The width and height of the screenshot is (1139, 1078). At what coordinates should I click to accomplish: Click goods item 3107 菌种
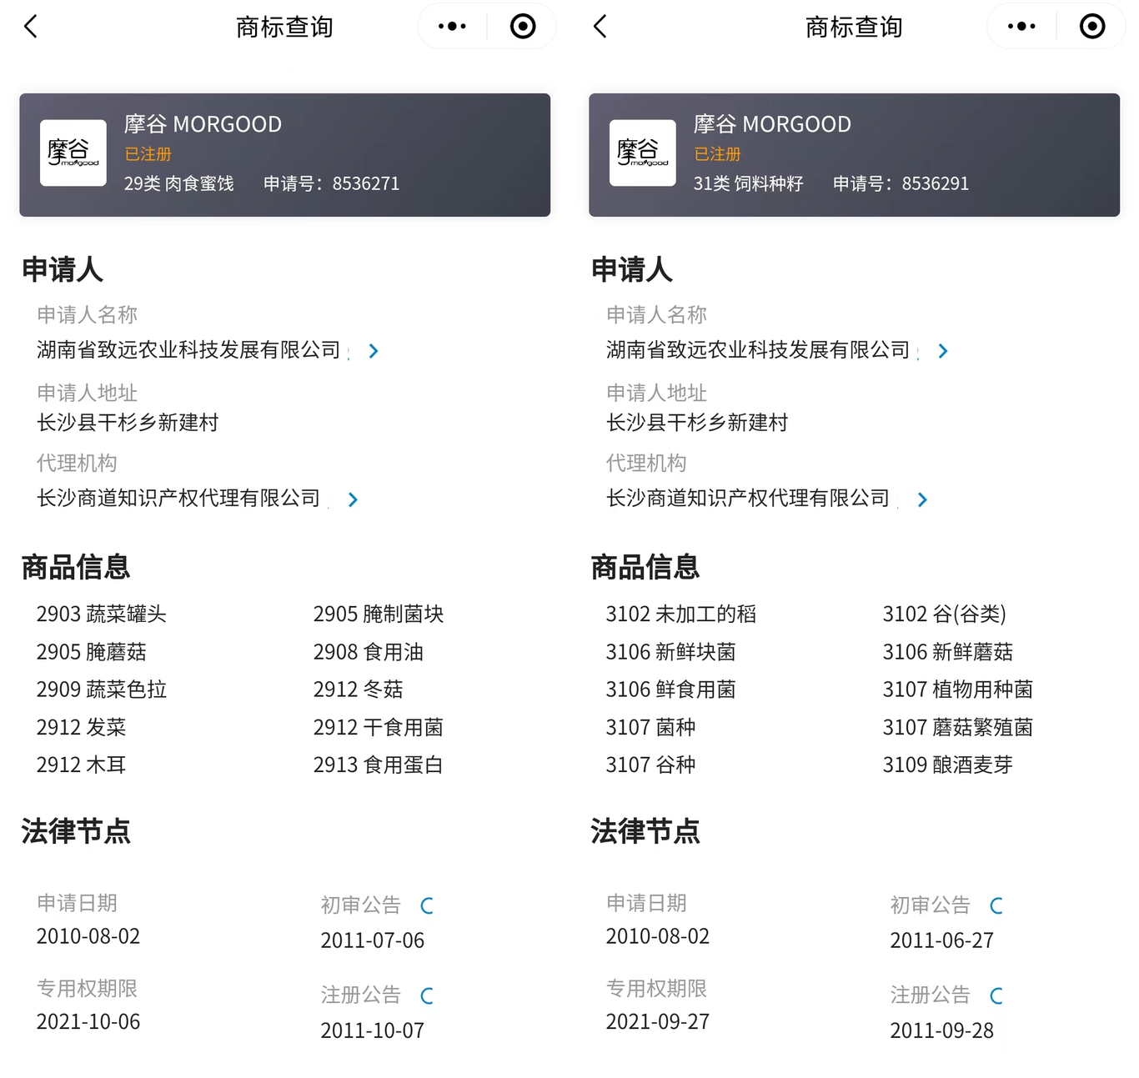(651, 728)
